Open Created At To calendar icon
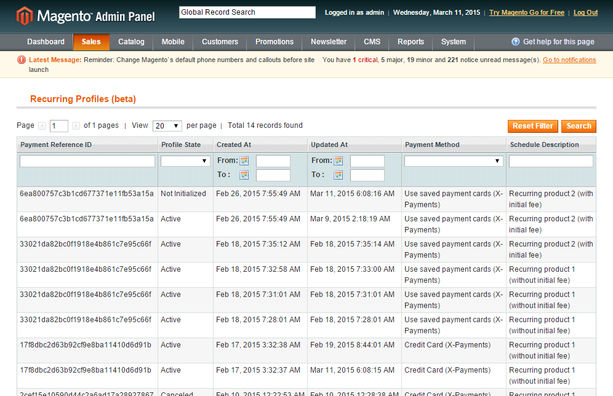The width and height of the screenshot is (613, 396). tap(244, 175)
